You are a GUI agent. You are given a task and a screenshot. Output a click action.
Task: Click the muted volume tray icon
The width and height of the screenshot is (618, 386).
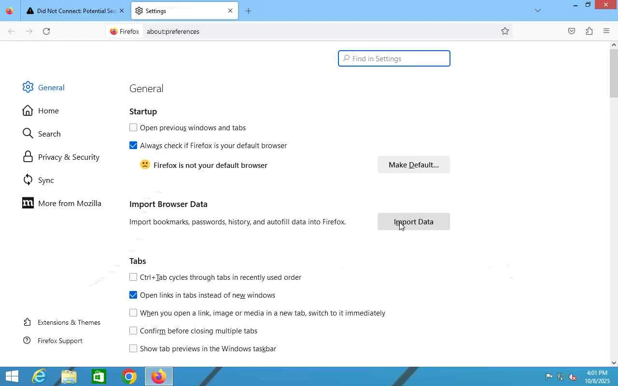[x=573, y=377]
